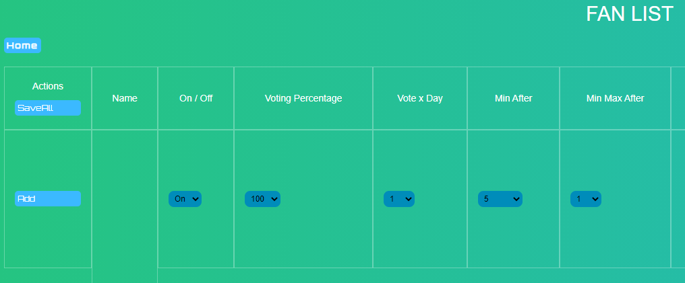Click the cut-off cell right of Min Max After dropdown

pyautogui.click(x=678, y=199)
